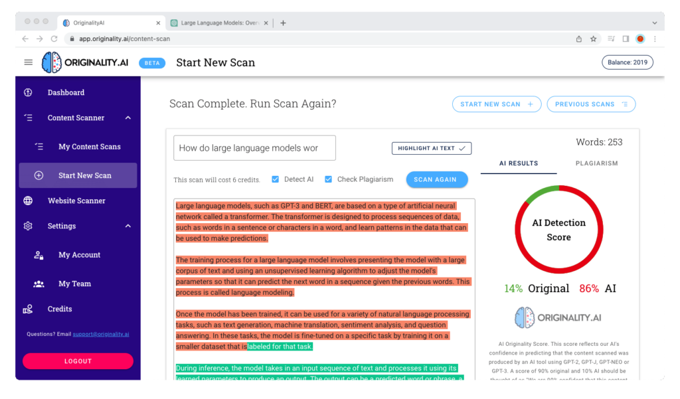Click the AI Detection Score ring chart
This screenshot has width=680, height=399.
point(559,230)
